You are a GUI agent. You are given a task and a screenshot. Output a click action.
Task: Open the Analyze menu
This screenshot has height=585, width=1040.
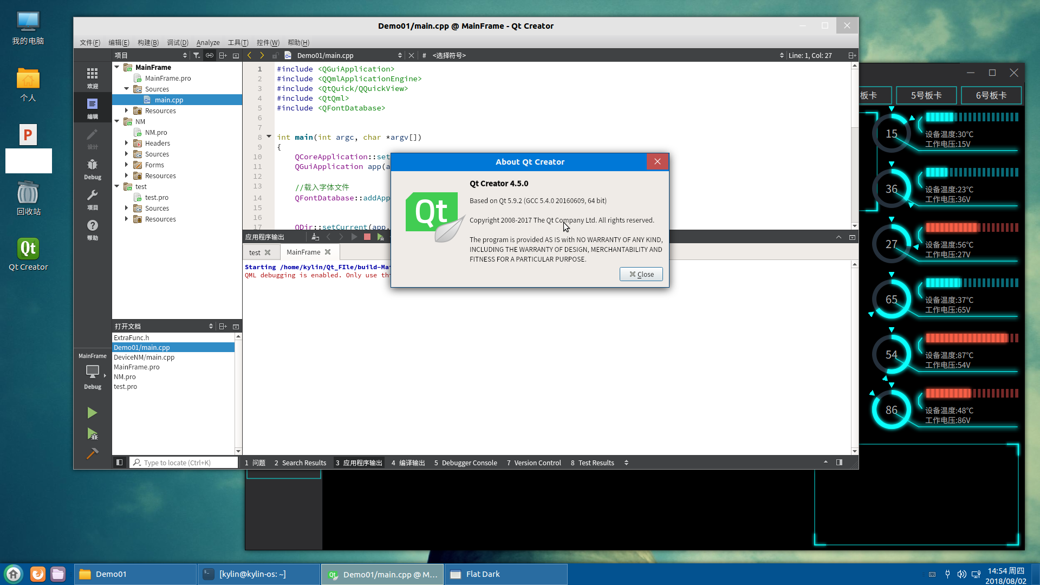click(x=208, y=42)
